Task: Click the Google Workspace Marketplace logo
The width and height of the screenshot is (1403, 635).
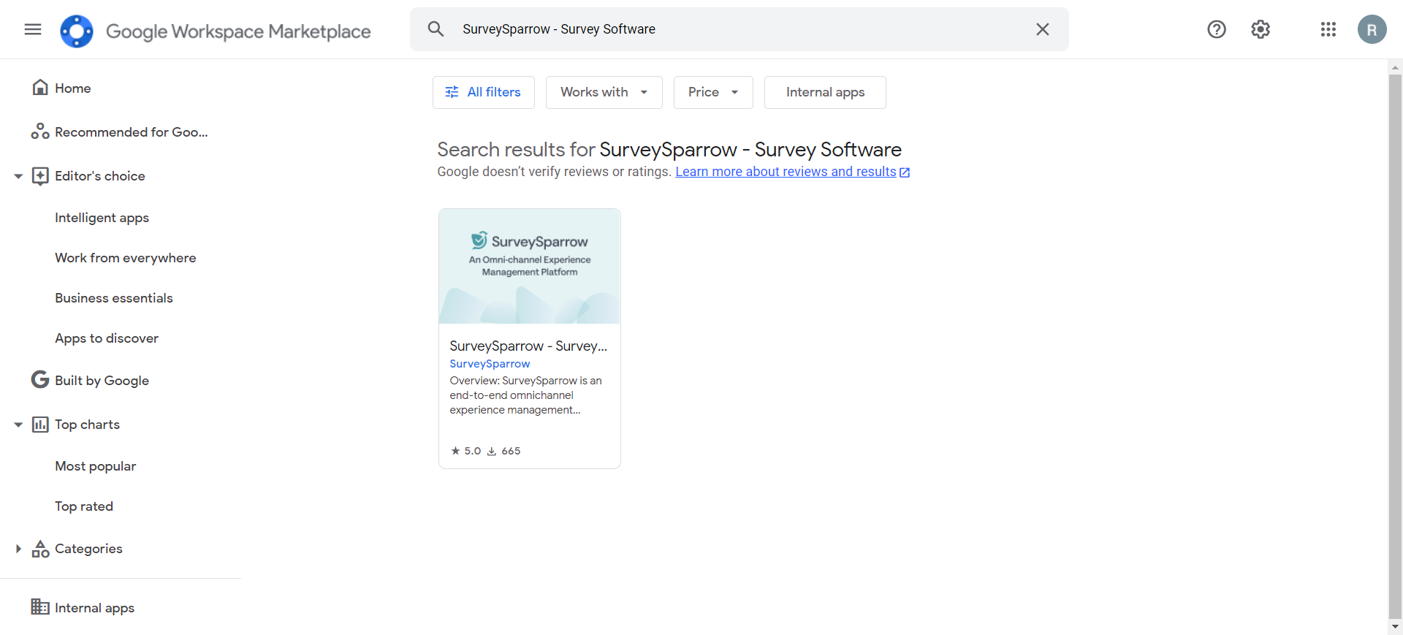Action: (77, 31)
